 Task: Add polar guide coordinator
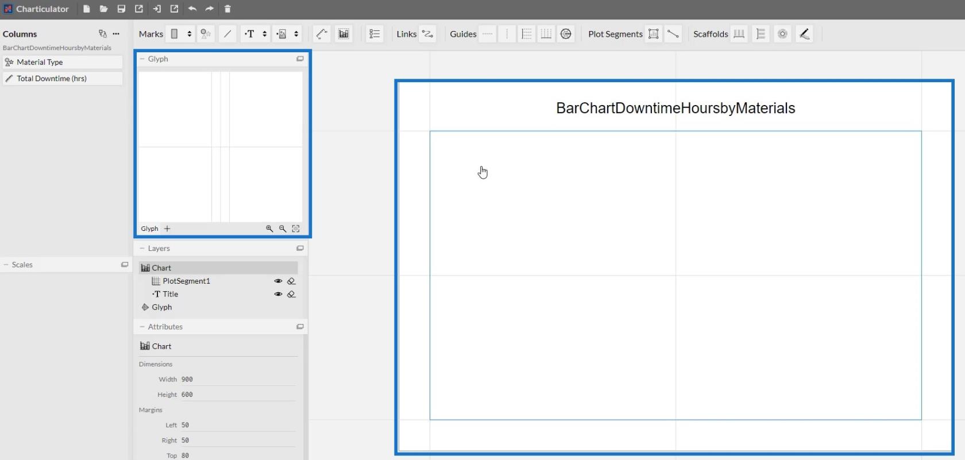click(566, 34)
